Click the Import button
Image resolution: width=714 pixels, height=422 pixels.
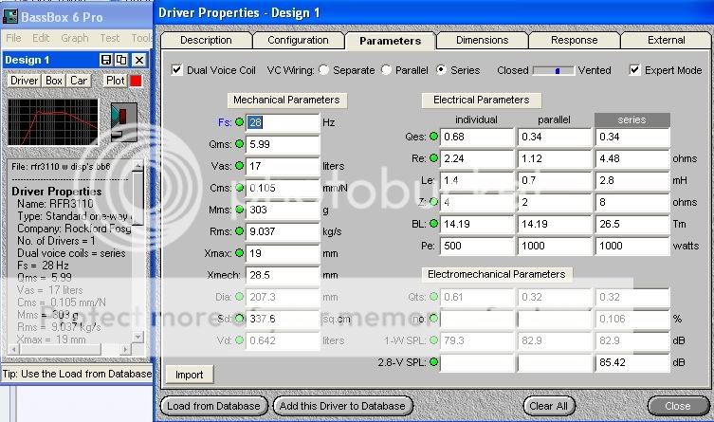189,375
